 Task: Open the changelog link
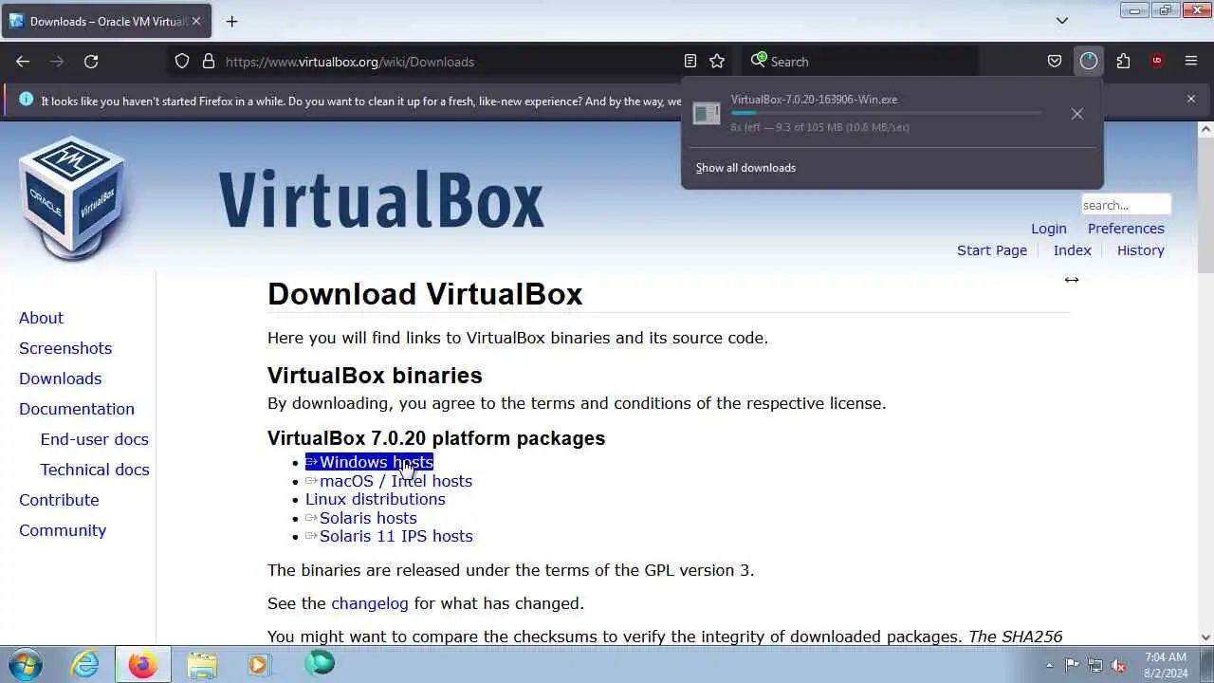(370, 603)
